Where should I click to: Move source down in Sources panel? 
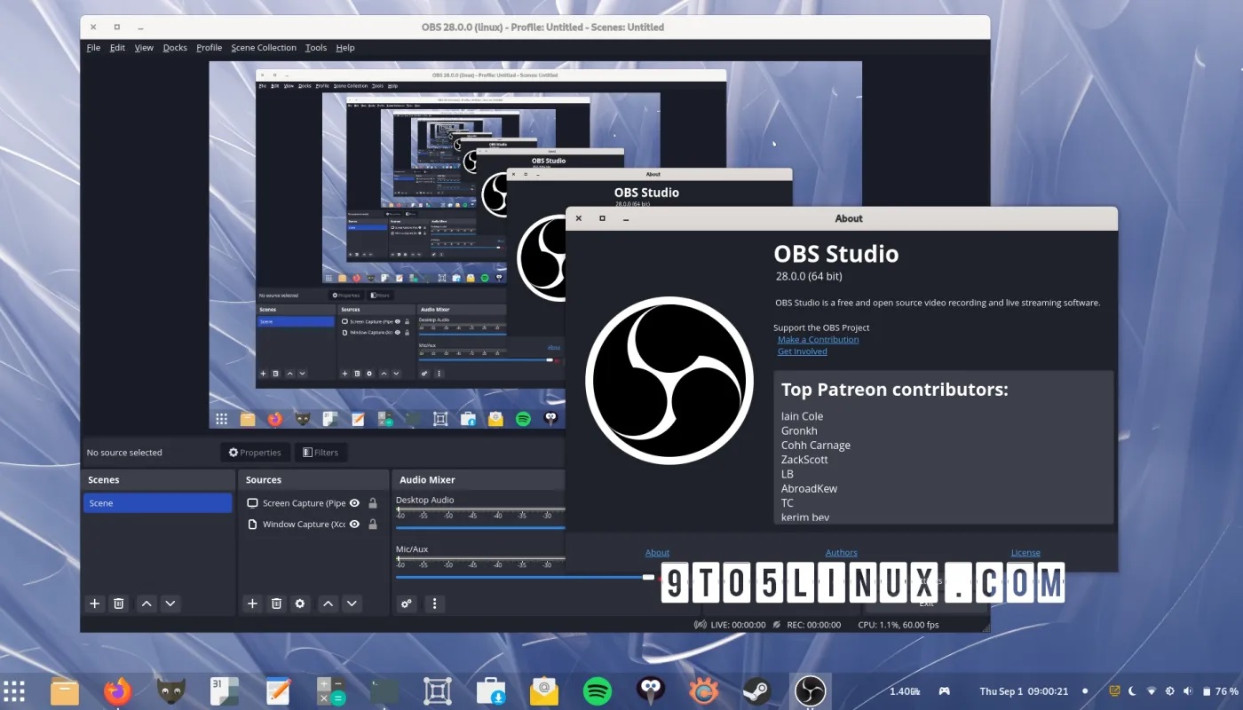pos(352,603)
